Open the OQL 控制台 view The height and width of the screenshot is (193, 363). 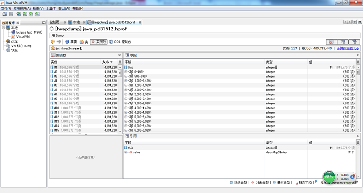coord(120,42)
